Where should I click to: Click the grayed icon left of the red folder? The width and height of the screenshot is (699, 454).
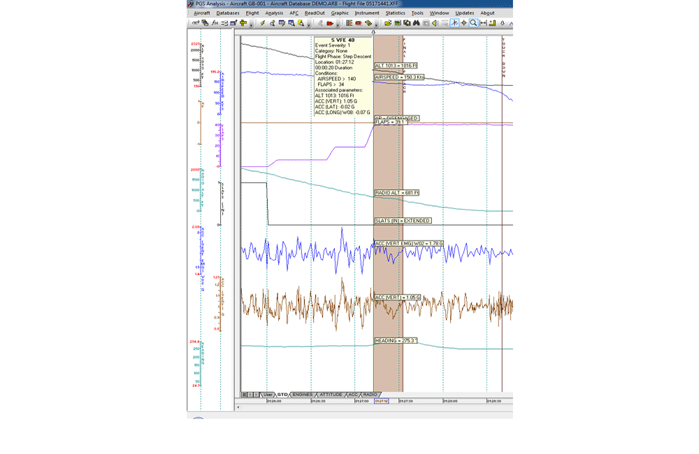[319, 23]
